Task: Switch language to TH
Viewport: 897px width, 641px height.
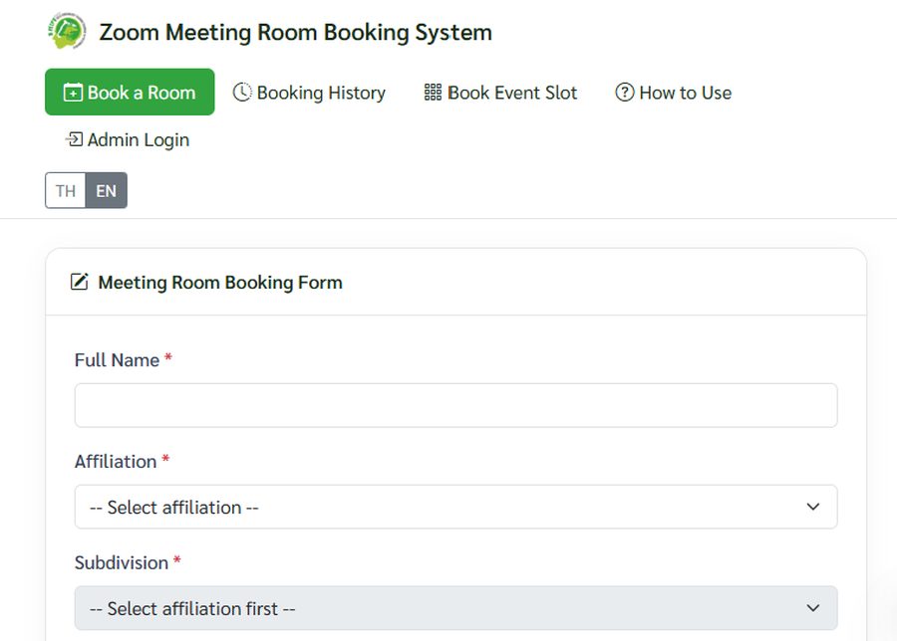Action: click(65, 190)
